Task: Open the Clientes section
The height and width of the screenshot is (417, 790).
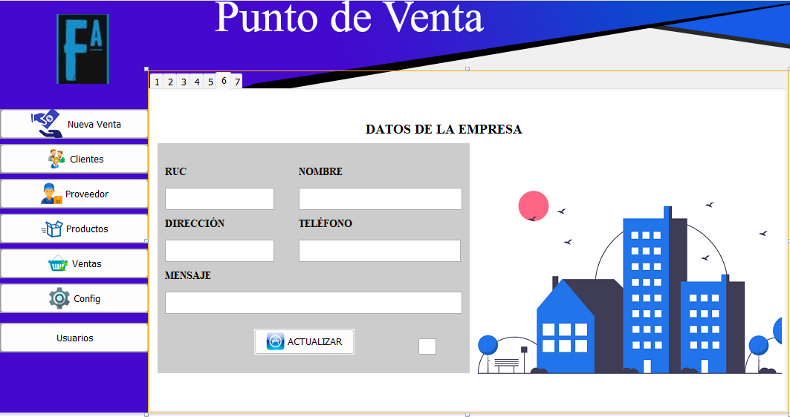Action: point(74,159)
